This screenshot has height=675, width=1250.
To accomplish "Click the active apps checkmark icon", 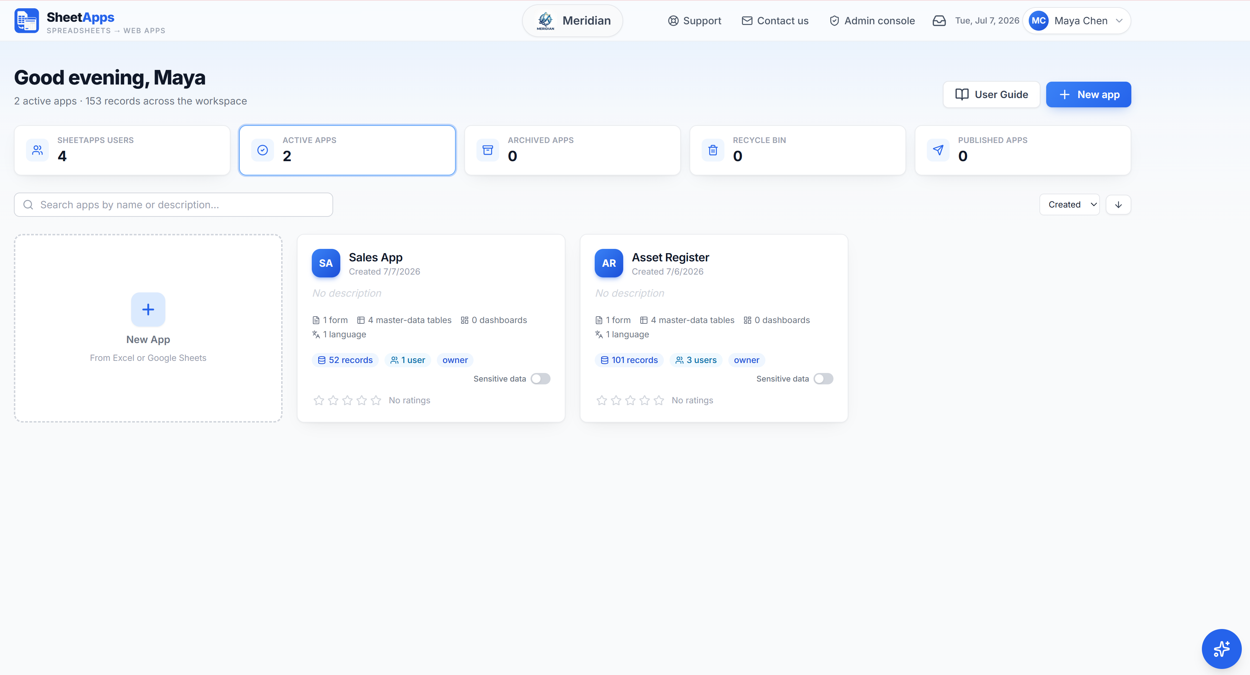I will [263, 150].
